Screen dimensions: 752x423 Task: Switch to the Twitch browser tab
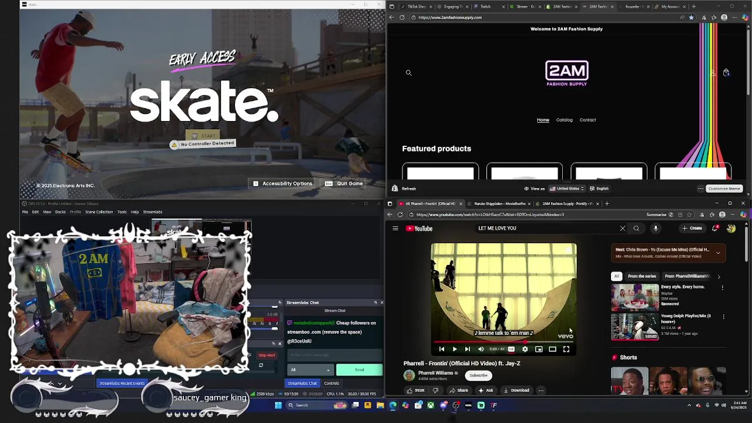(x=489, y=6)
